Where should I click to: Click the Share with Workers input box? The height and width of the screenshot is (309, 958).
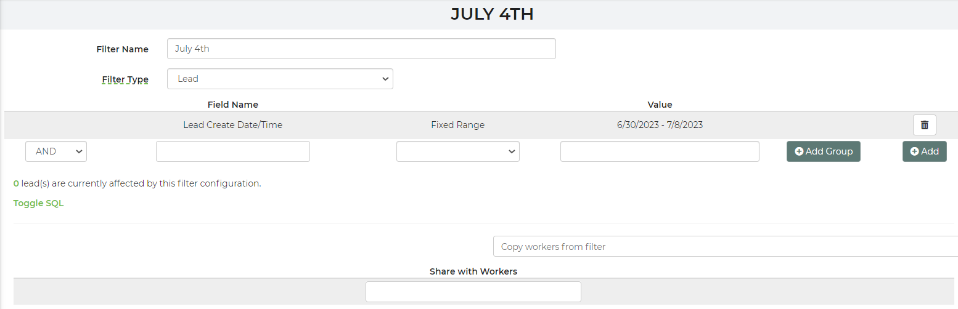[x=473, y=292]
